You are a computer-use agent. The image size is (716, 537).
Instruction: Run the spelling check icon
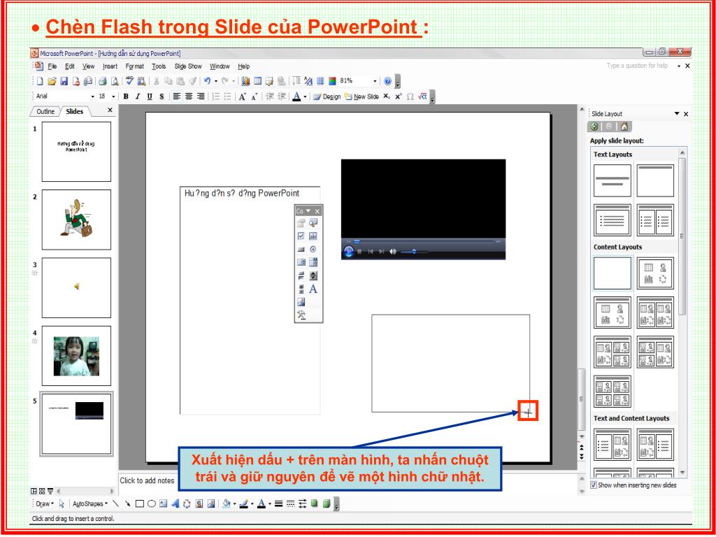pos(129,81)
